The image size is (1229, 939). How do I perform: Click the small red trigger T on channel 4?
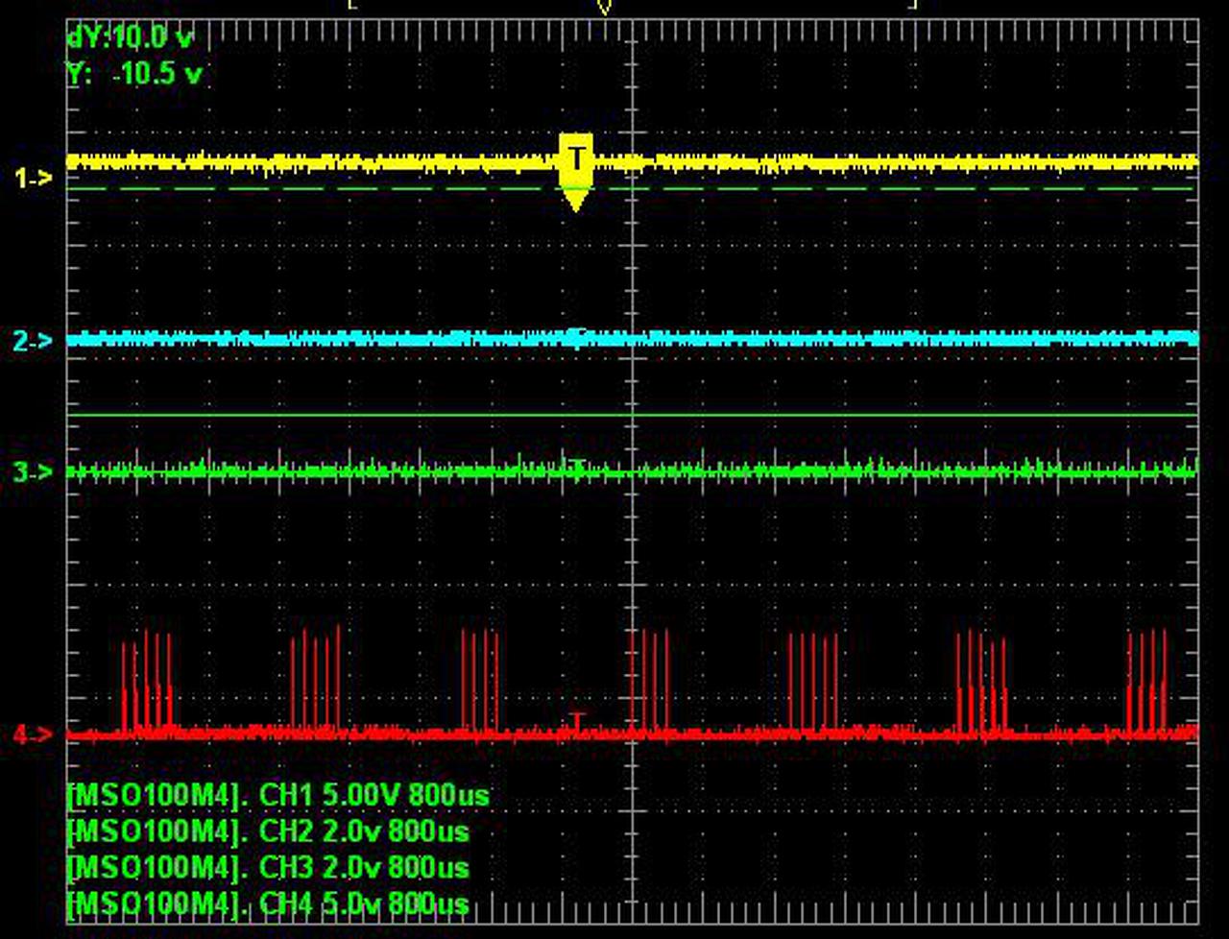click(x=577, y=720)
